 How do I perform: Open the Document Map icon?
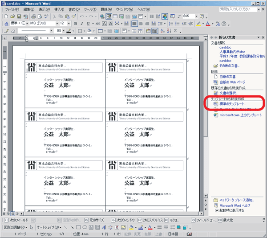tap(172, 16)
